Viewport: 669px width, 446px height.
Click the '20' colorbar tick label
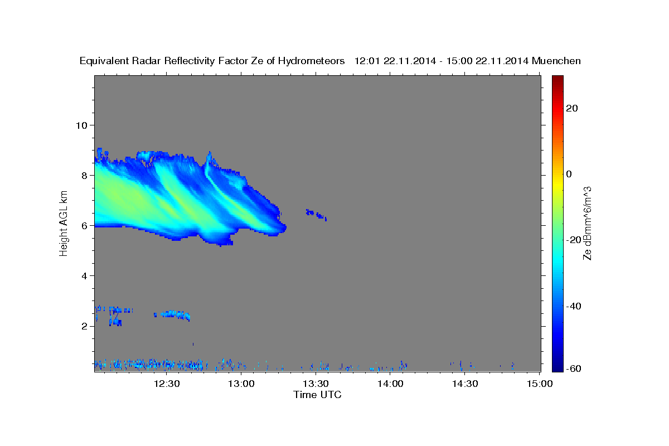click(571, 108)
